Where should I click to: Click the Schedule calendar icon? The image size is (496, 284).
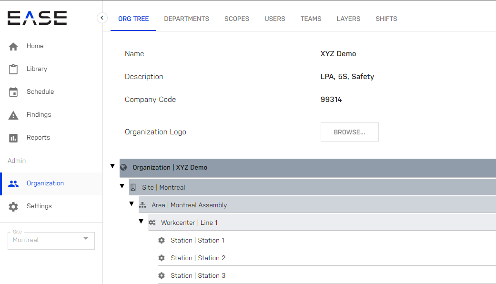coord(13,92)
